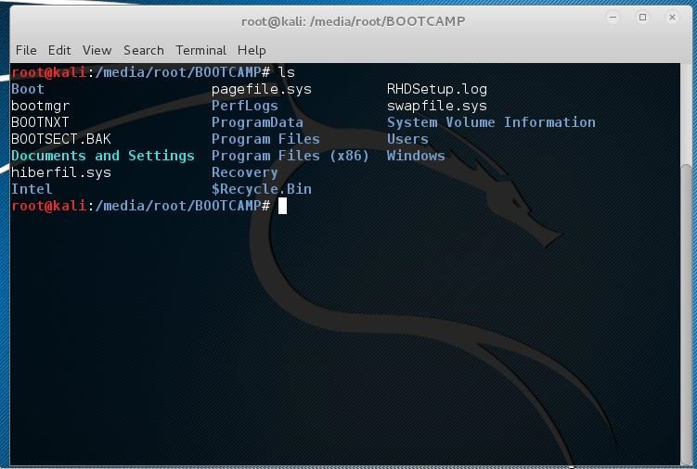Click the window title root@kali: /media/root/BOOTCAMP

coord(354,21)
